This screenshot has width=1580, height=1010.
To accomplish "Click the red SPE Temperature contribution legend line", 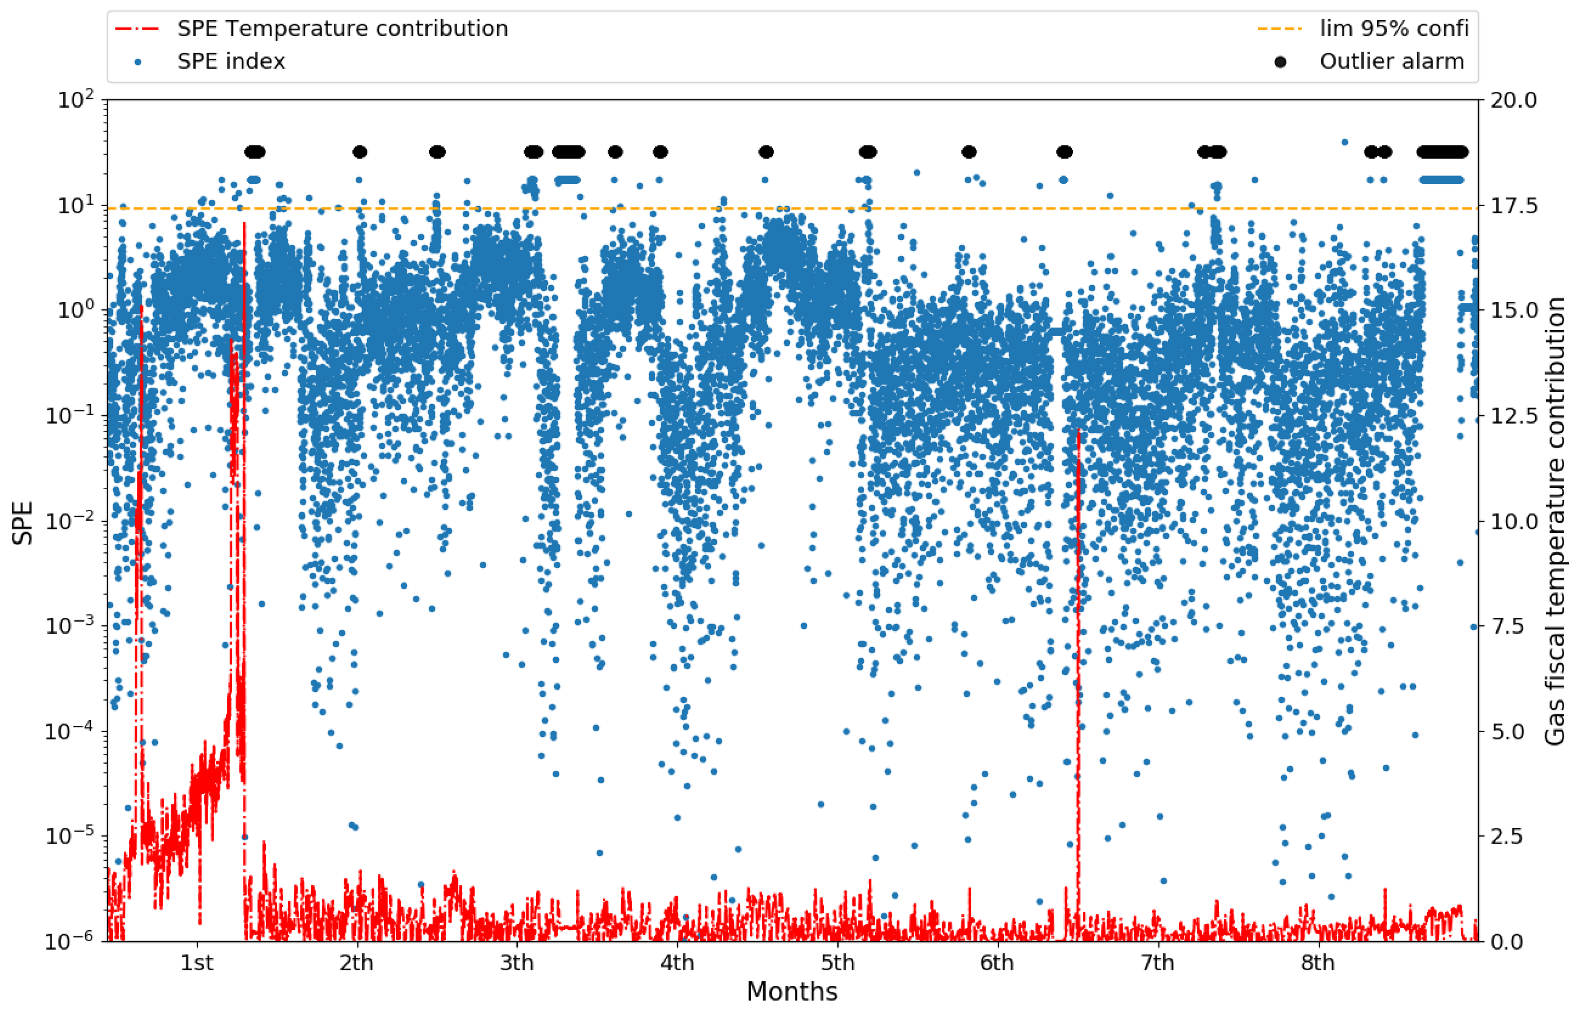I will [137, 29].
